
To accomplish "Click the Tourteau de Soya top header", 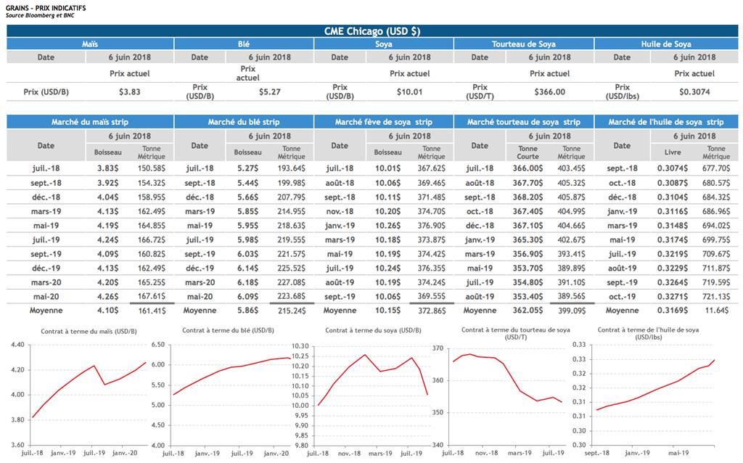I will point(523,44).
